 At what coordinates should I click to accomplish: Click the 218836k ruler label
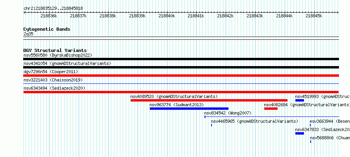click(x=49, y=16)
